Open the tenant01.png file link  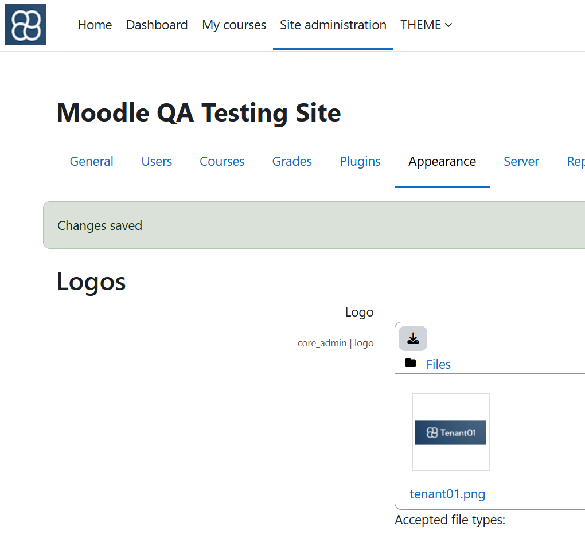tap(447, 494)
